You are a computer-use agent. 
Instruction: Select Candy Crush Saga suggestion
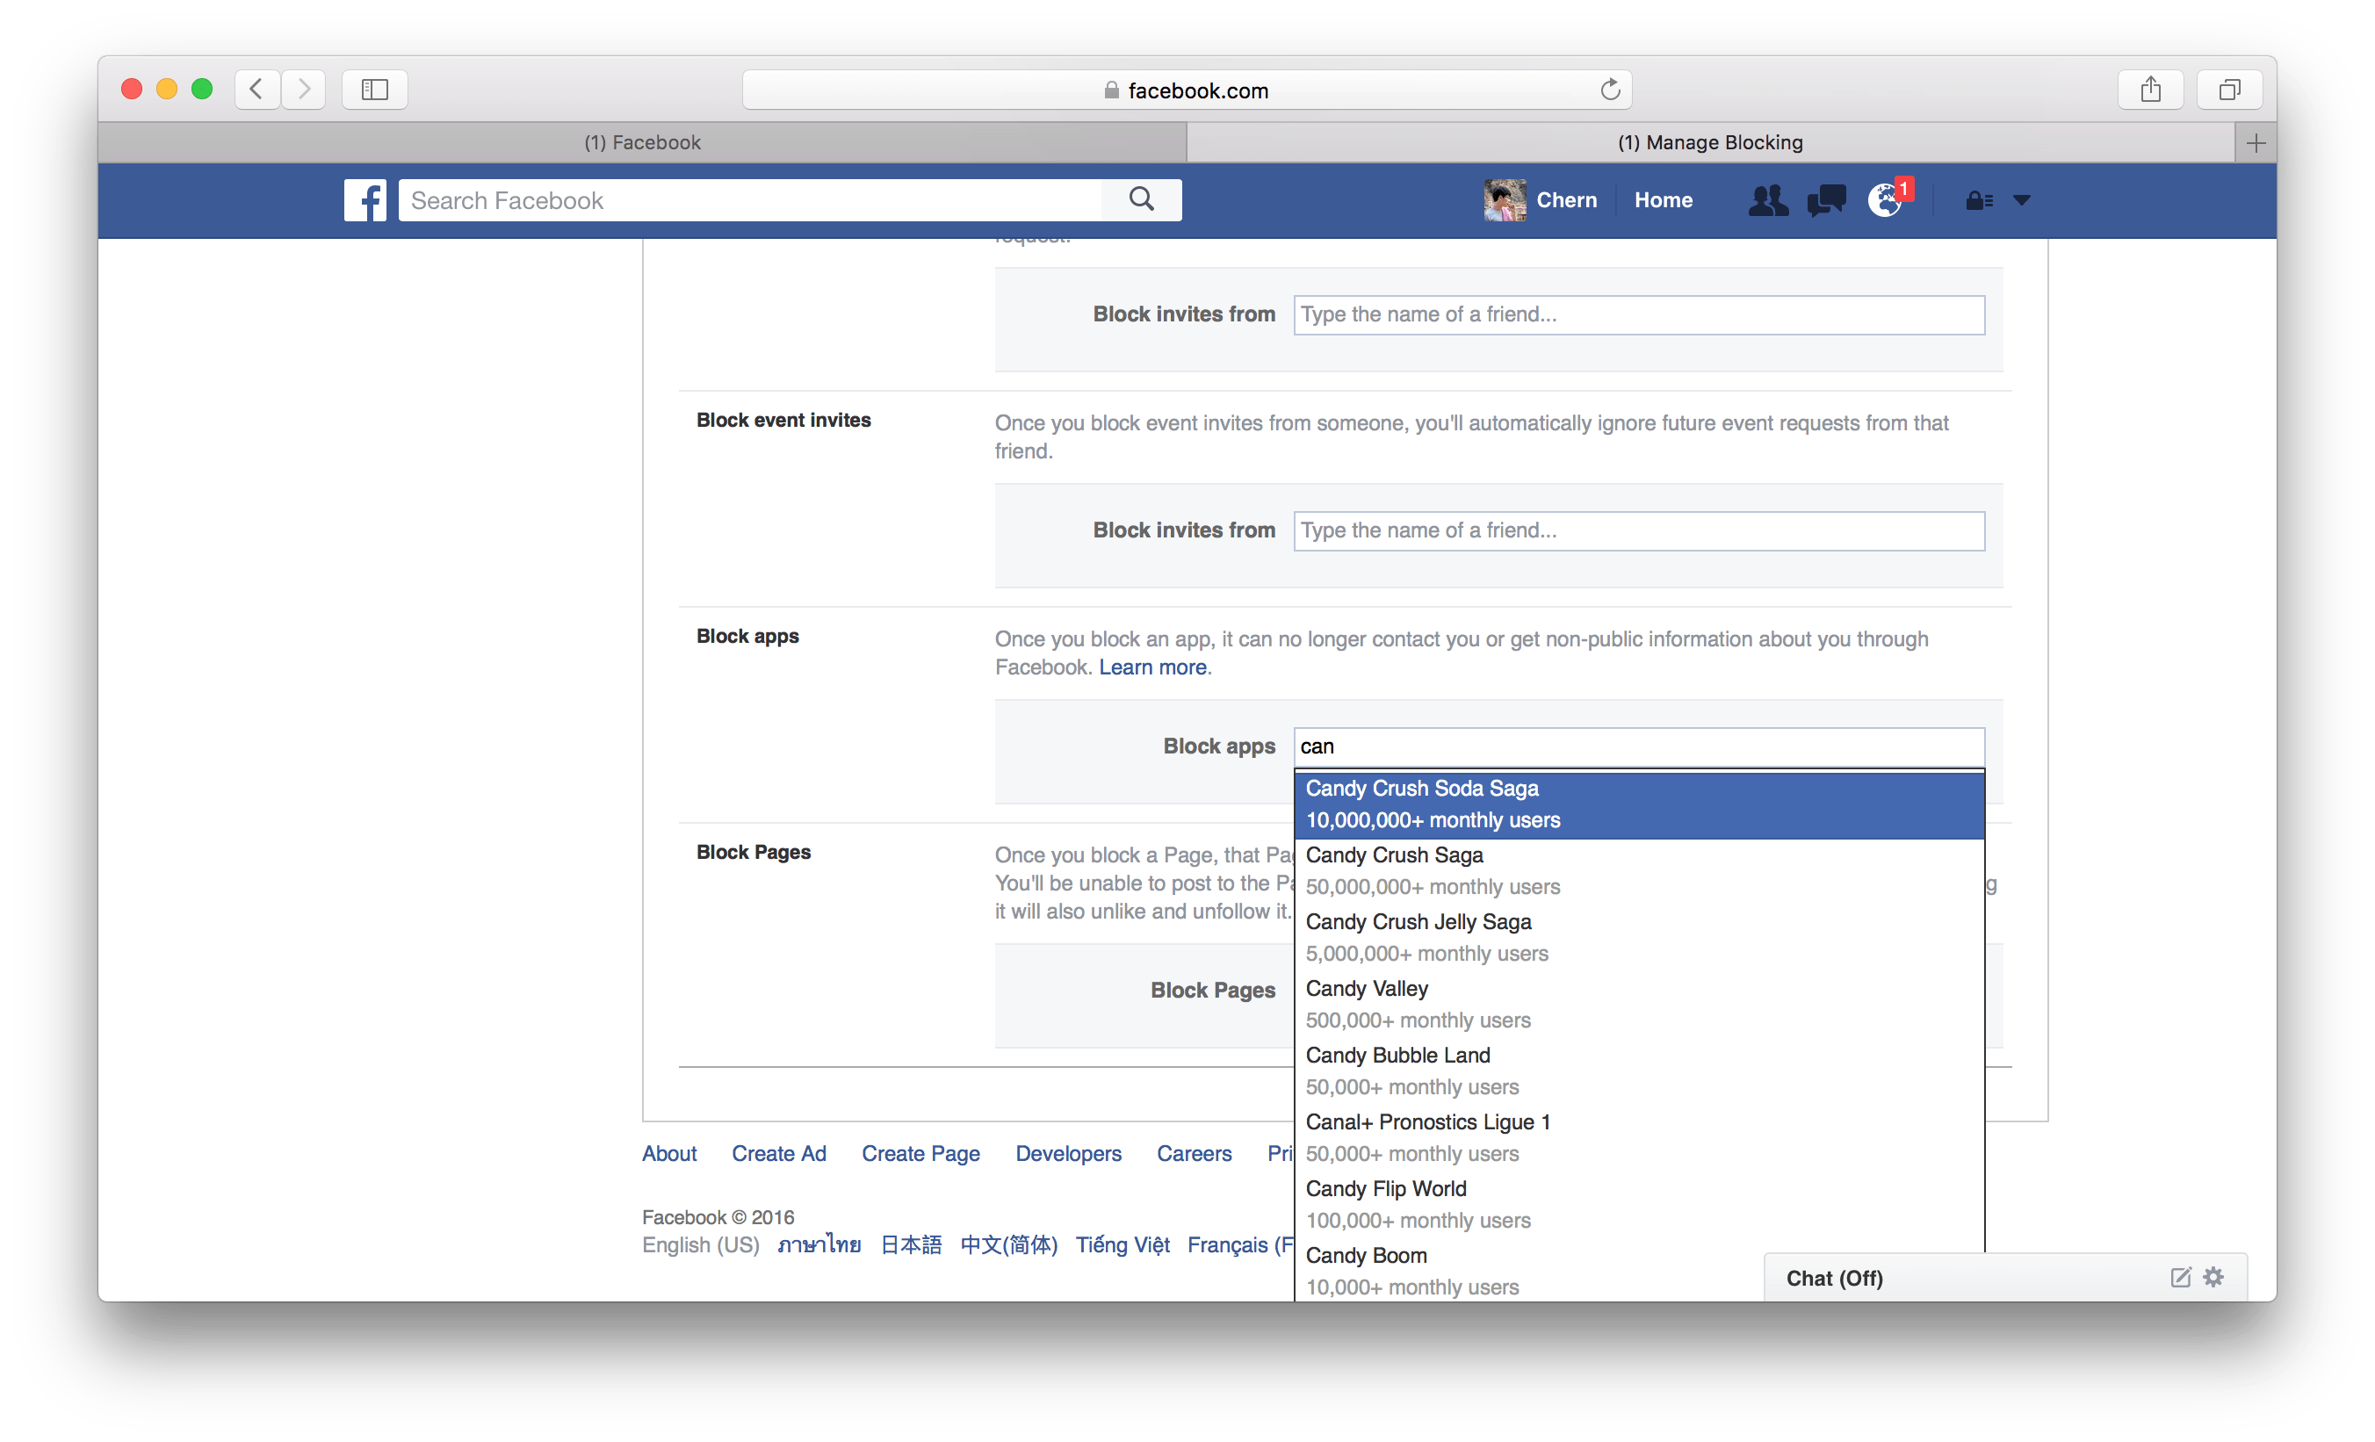(1639, 870)
